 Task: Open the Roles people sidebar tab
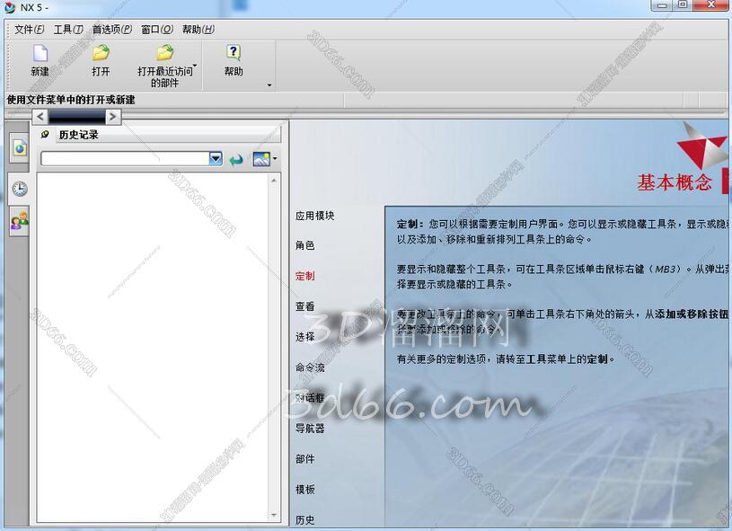(19, 220)
